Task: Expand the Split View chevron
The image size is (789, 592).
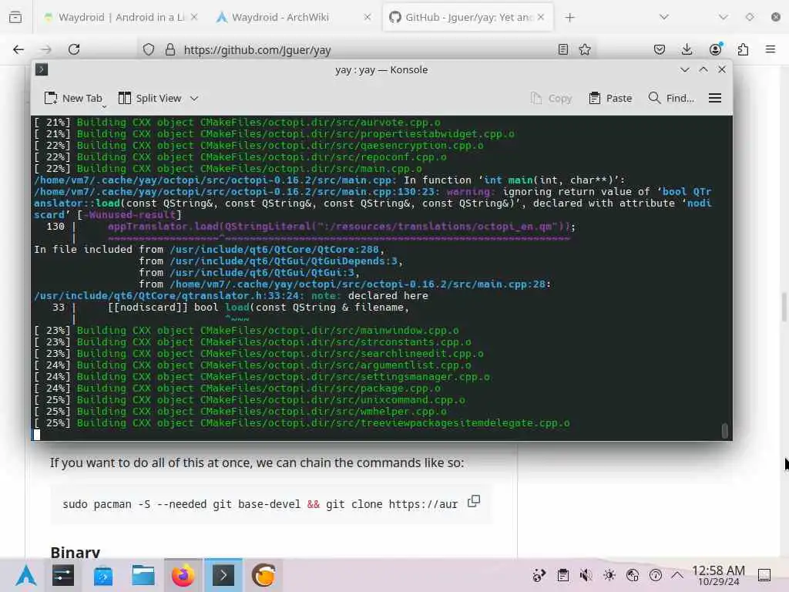Action: (194, 98)
